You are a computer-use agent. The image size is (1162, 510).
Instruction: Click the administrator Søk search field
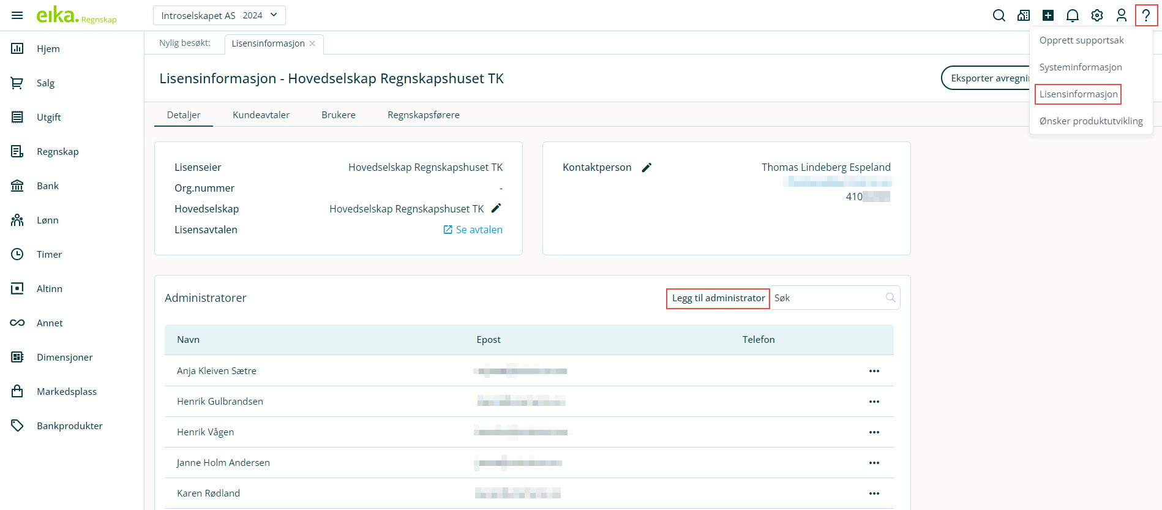tap(827, 298)
